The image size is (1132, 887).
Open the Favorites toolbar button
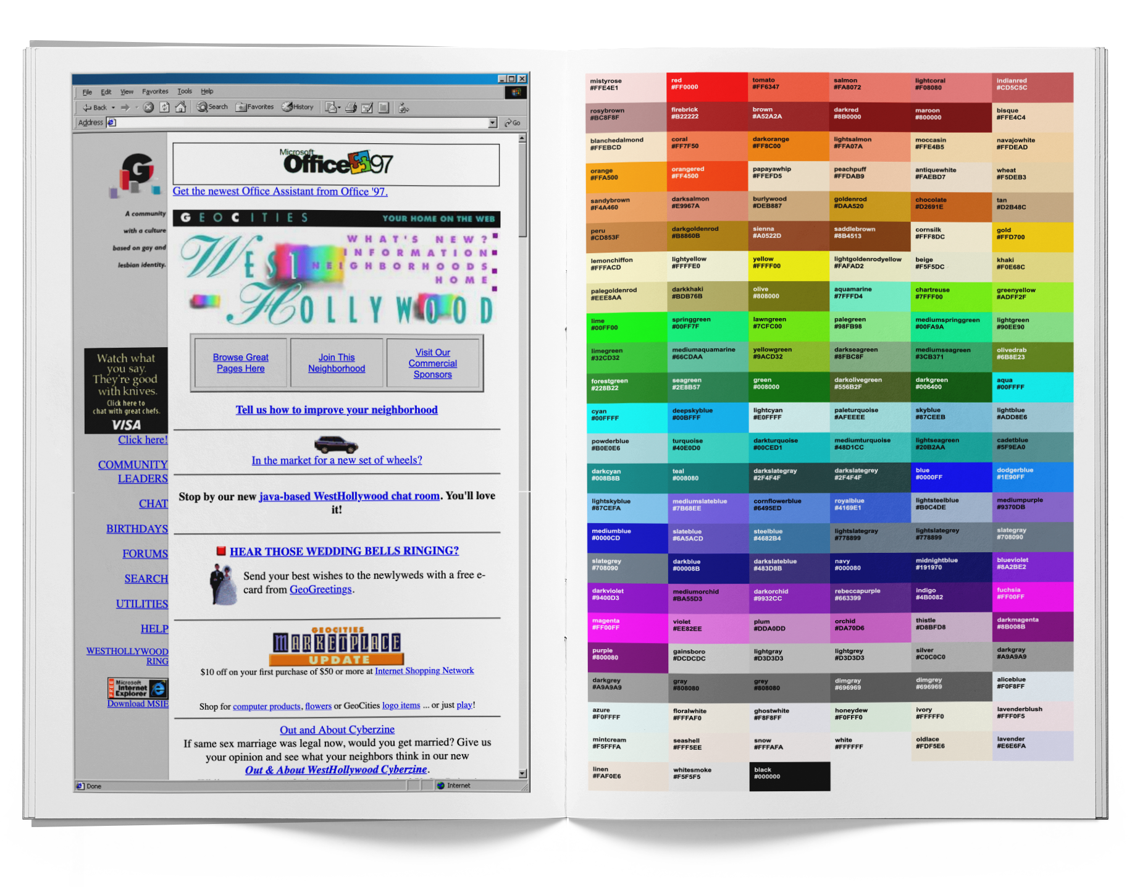tap(254, 107)
